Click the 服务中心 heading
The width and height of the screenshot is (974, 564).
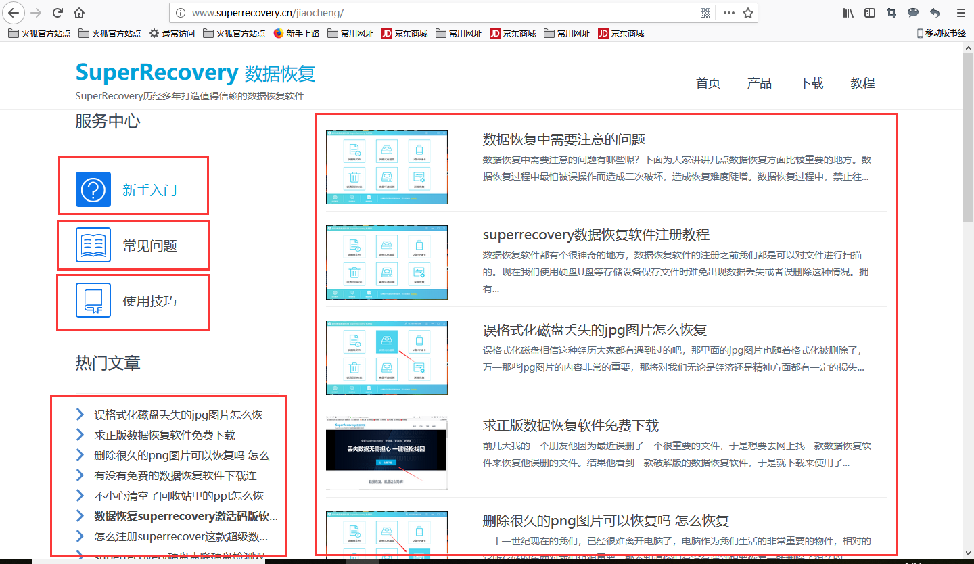[108, 121]
